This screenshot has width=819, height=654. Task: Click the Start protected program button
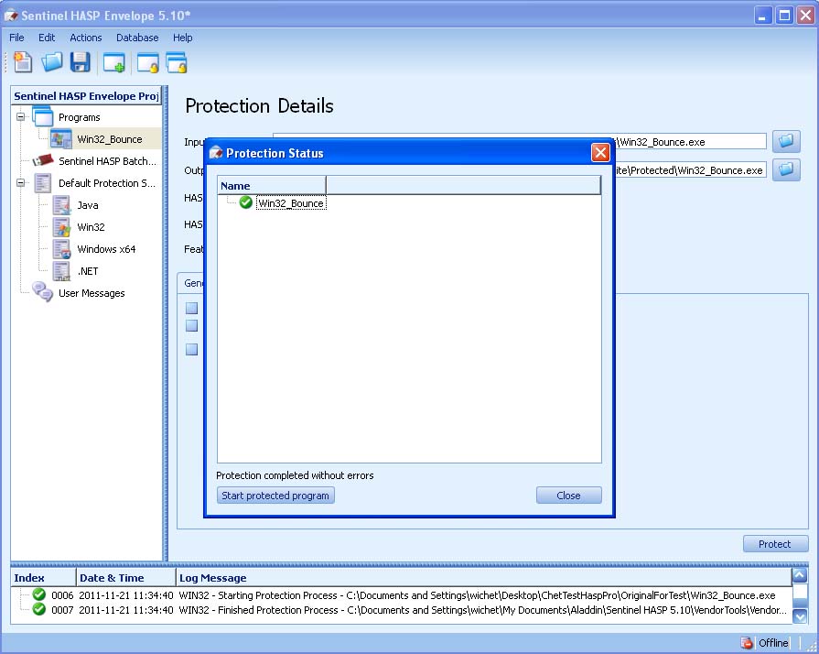click(275, 495)
